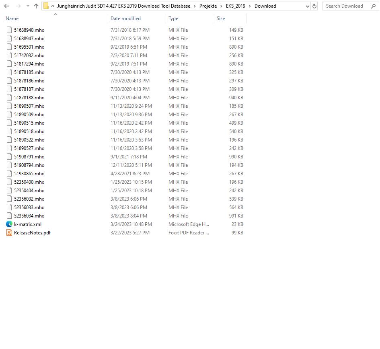Select the k-matrix.xml file name
The image size is (380, 349).
click(x=28, y=224)
